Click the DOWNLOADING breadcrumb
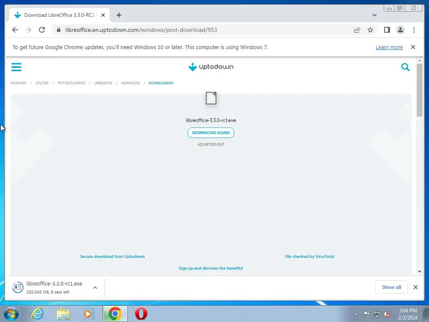This screenshot has width=429, height=322. [x=161, y=83]
